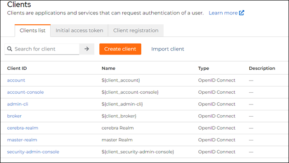Viewport: 289px width, 163px height.
Task: Open the security-admin-console client
Action: [33, 152]
